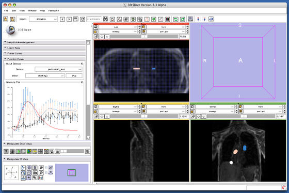
Task: Open the Window menu
Action: [x=32, y=11]
